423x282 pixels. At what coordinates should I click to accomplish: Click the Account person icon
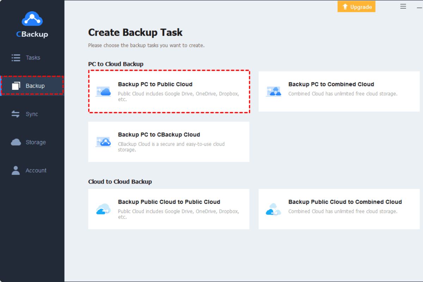pos(16,170)
